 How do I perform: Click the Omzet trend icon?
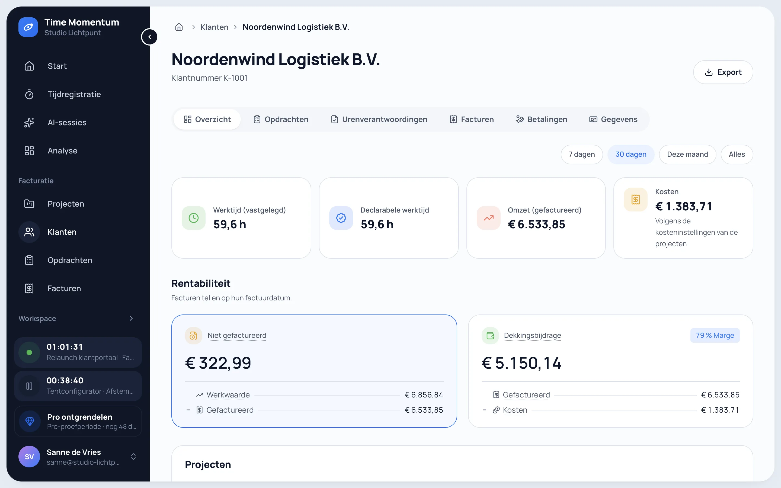pyautogui.click(x=489, y=218)
